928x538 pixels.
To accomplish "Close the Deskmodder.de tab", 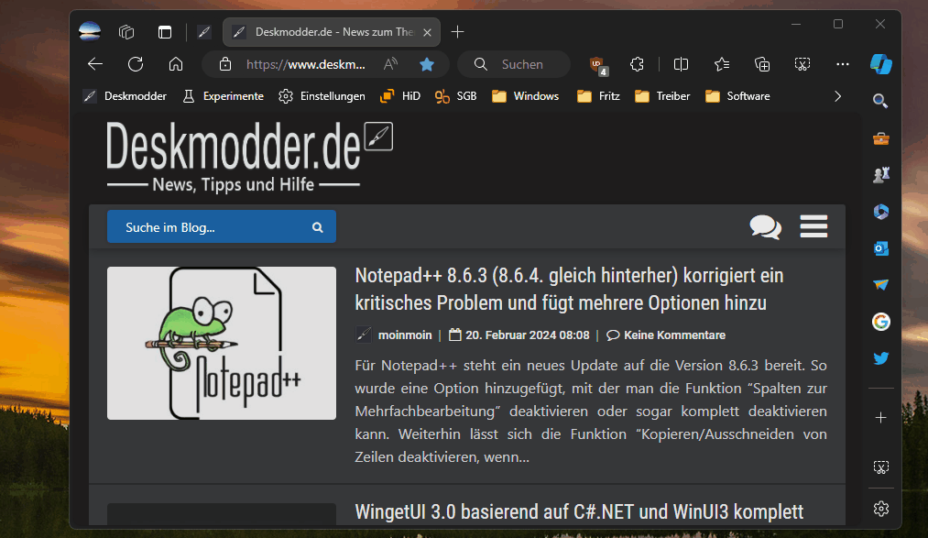I will [427, 33].
